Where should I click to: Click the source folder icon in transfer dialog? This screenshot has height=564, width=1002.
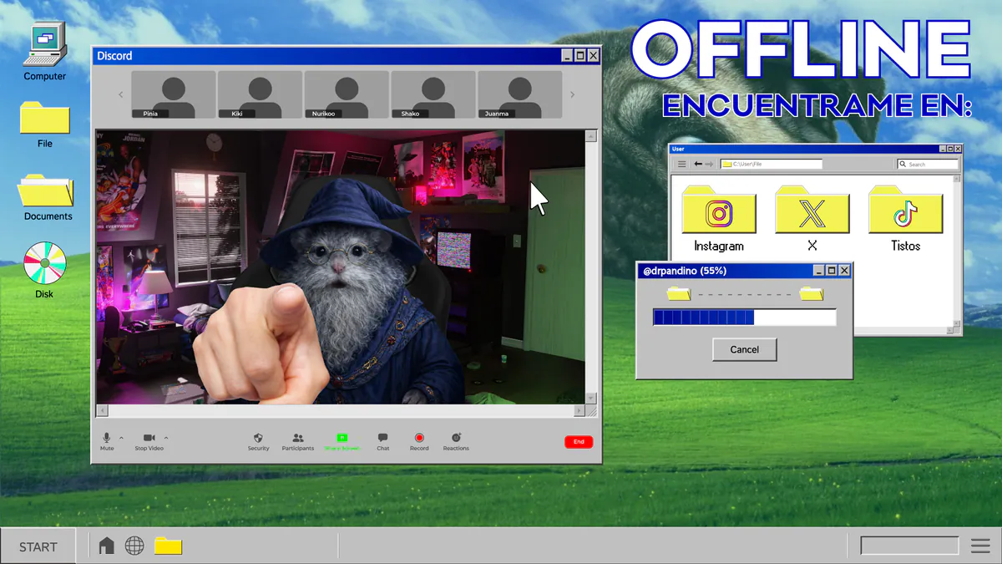tap(680, 293)
